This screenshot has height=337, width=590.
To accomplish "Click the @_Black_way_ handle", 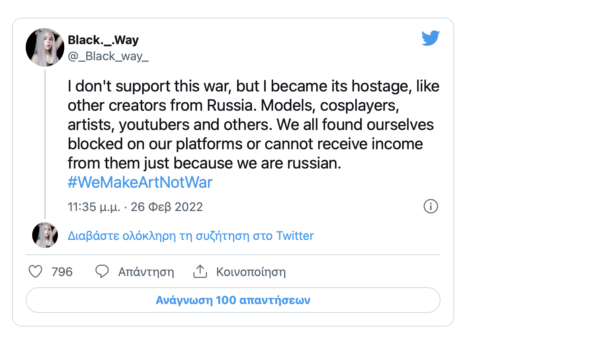I will tap(108, 56).
